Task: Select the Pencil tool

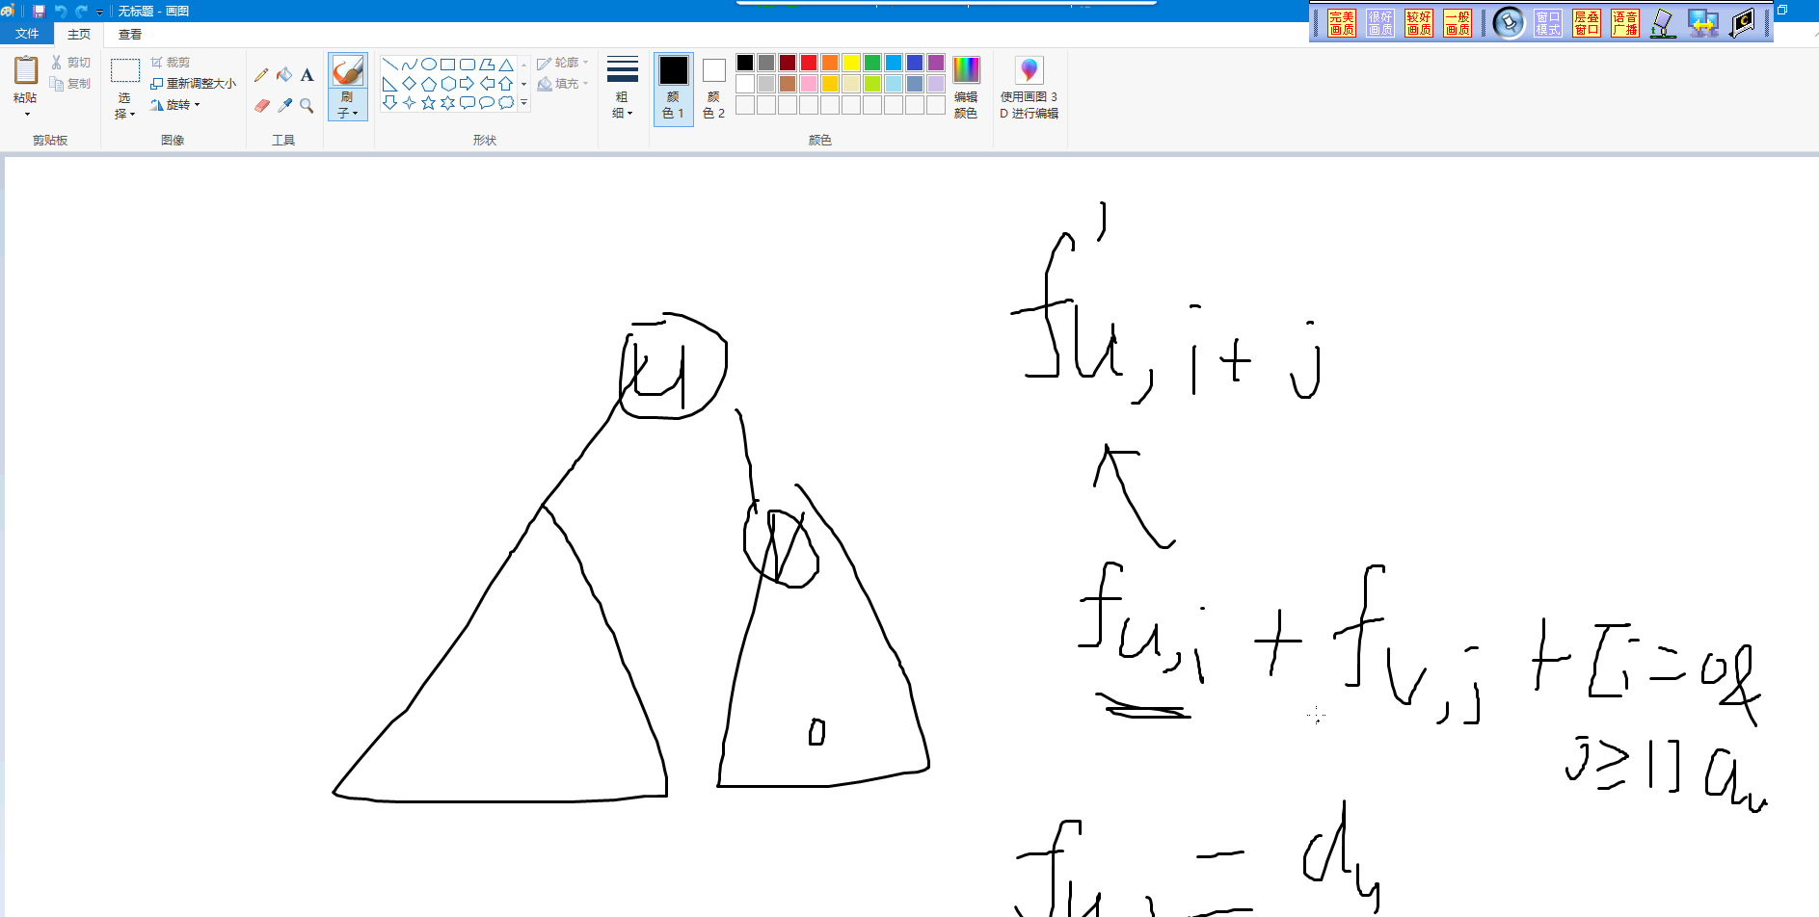Action: pos(261,75)
